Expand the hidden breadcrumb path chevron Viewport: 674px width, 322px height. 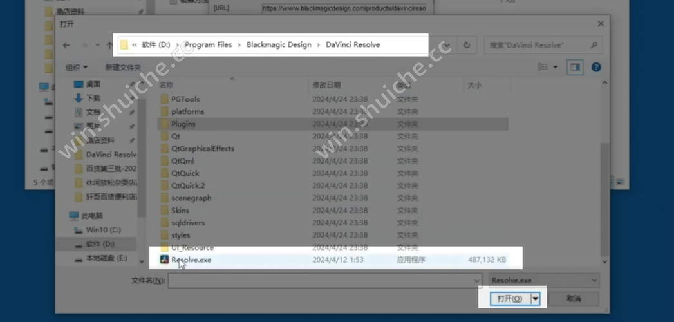pos(135,44)
